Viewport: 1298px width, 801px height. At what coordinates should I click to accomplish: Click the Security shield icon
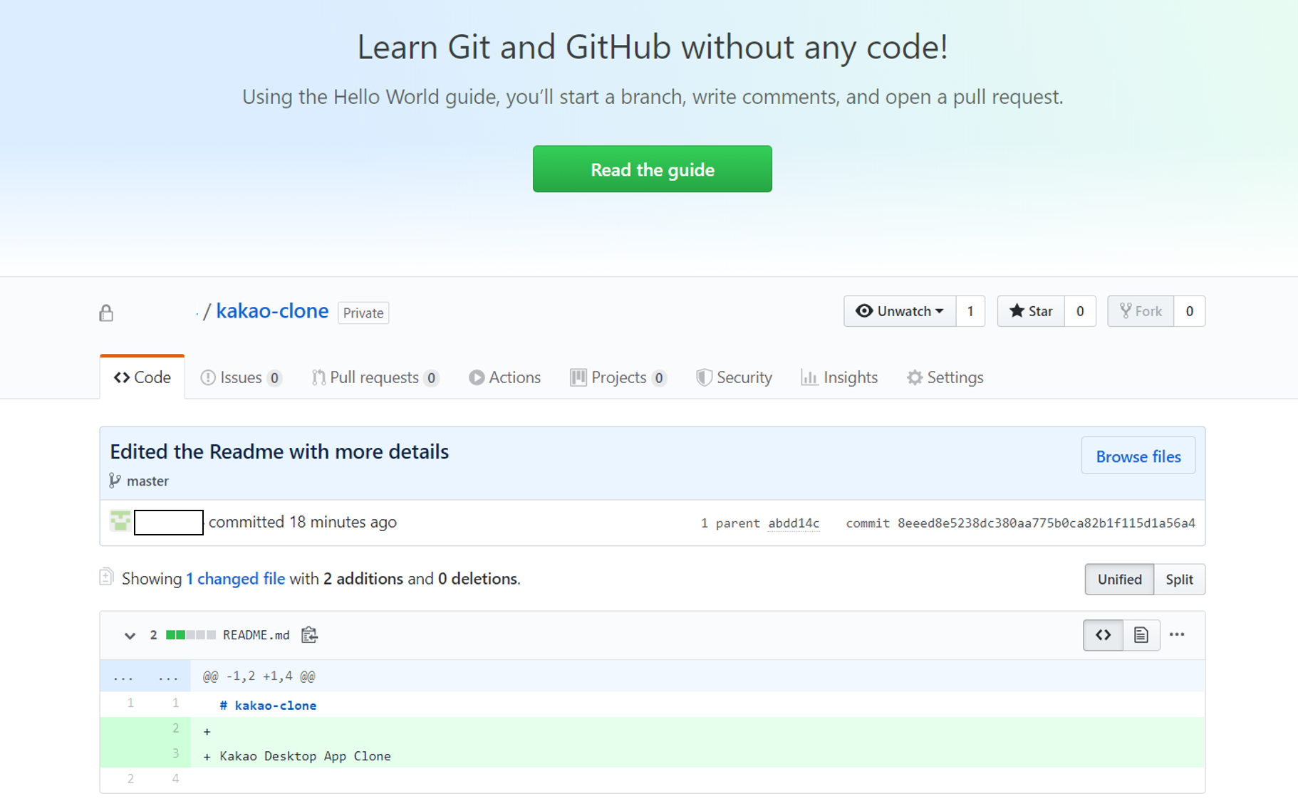(704, 377)
